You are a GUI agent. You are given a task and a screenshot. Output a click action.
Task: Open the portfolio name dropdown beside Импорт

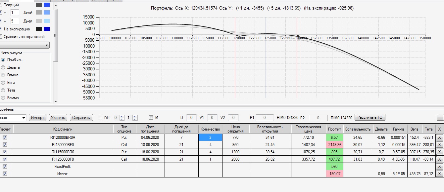pos(24,118)
